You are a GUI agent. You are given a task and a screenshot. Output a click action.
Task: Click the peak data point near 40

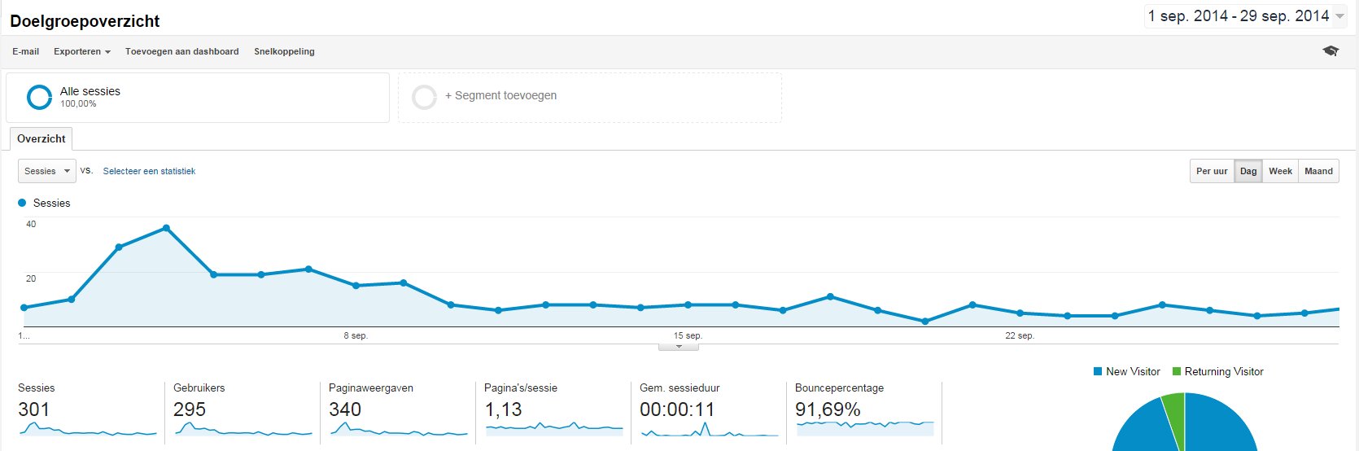click(x=166, y=228)
